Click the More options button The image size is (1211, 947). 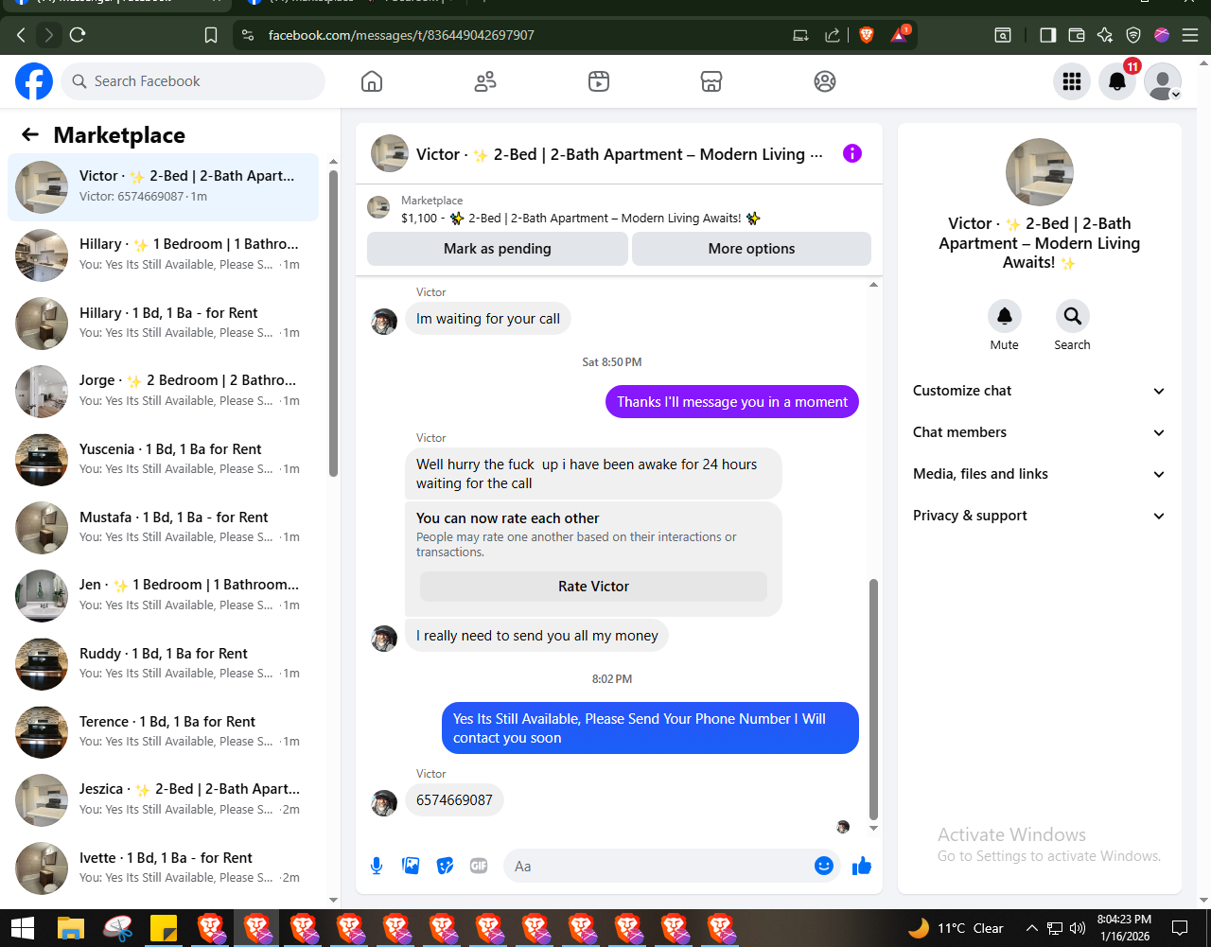pyautogui.click(x=751, y=249)
